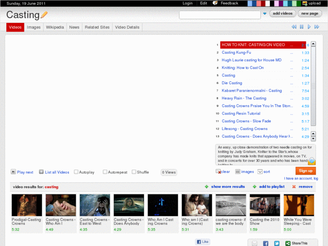Click the clear playlist icon
This screenshot has width=328, height=246.
(x=218, y=172)
